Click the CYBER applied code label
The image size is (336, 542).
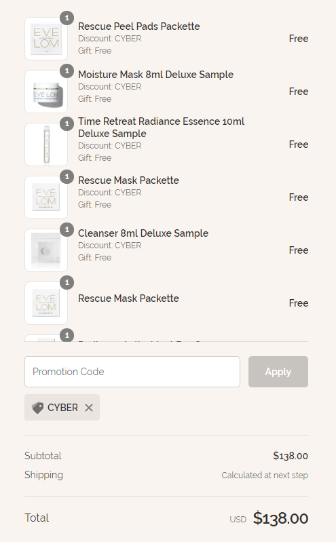click(x=62, y=408)
